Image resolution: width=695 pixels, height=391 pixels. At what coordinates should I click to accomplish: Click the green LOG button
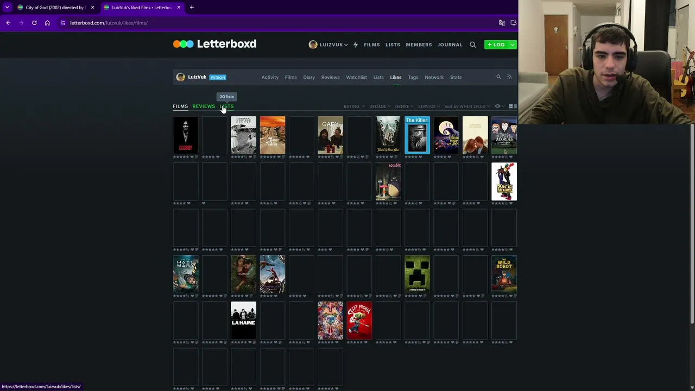click(x=496, y=45)
